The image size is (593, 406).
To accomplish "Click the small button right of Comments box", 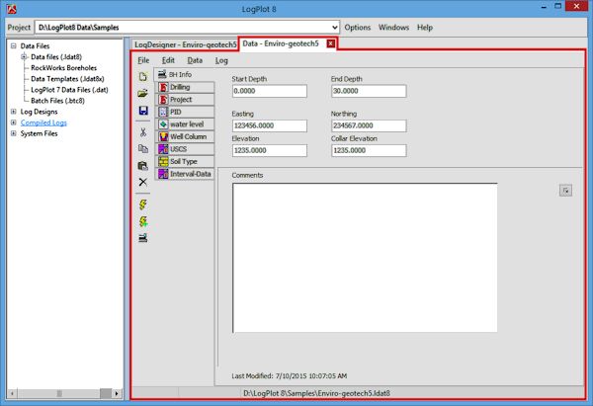I will coord(565,191).
